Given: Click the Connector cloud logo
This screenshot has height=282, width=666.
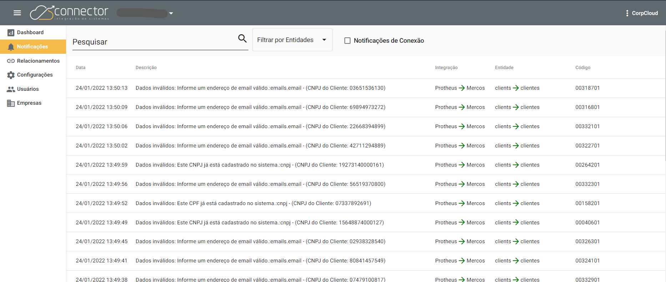Looking at the screenshot, I should click(x=69, y=13).
